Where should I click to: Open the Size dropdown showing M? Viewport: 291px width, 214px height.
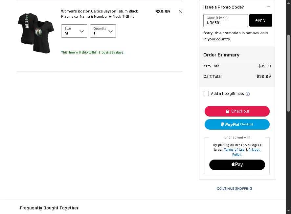74,31
